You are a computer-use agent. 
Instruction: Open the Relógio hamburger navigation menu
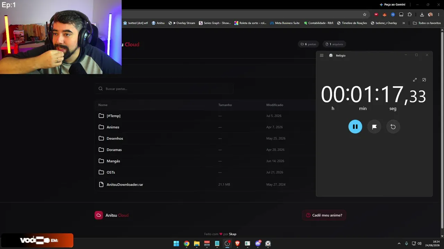(x=322, y=55)
